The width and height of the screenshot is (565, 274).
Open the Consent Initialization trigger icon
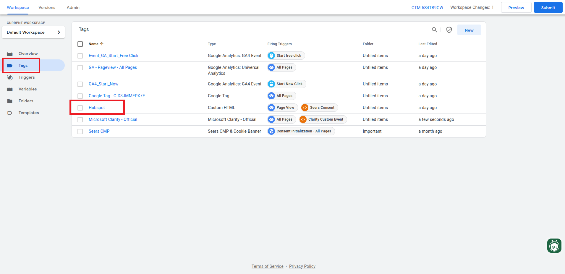(x=271, y=131)
